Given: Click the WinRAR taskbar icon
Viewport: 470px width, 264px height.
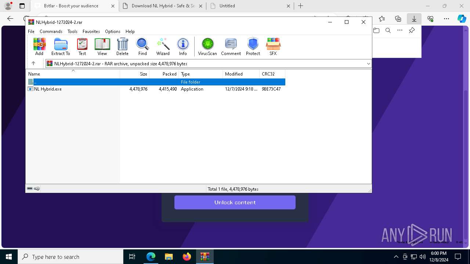Looking at the screenshot, I should point(205,257).
